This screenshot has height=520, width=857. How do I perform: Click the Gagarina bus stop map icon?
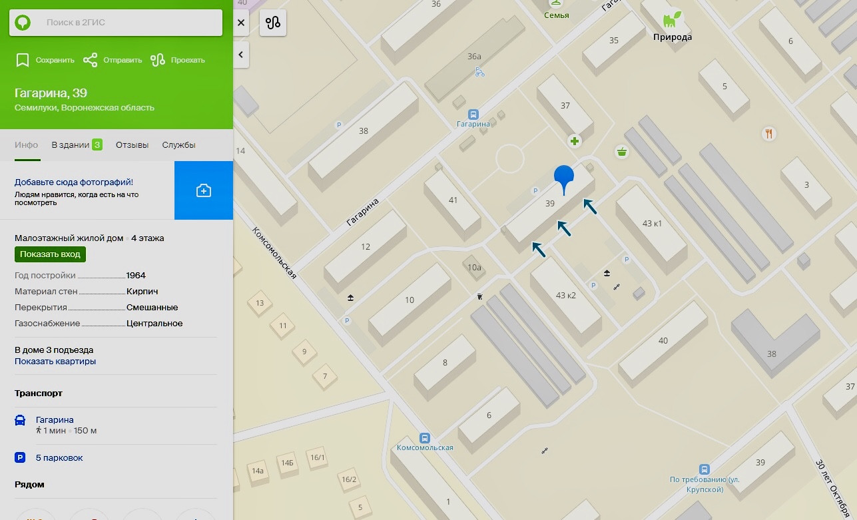(x=473, y=114)
